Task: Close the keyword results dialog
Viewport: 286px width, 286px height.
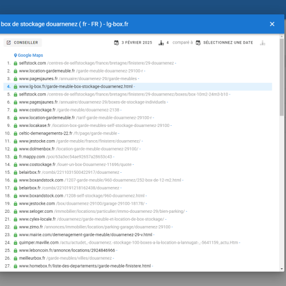Action: click(272, 24)
